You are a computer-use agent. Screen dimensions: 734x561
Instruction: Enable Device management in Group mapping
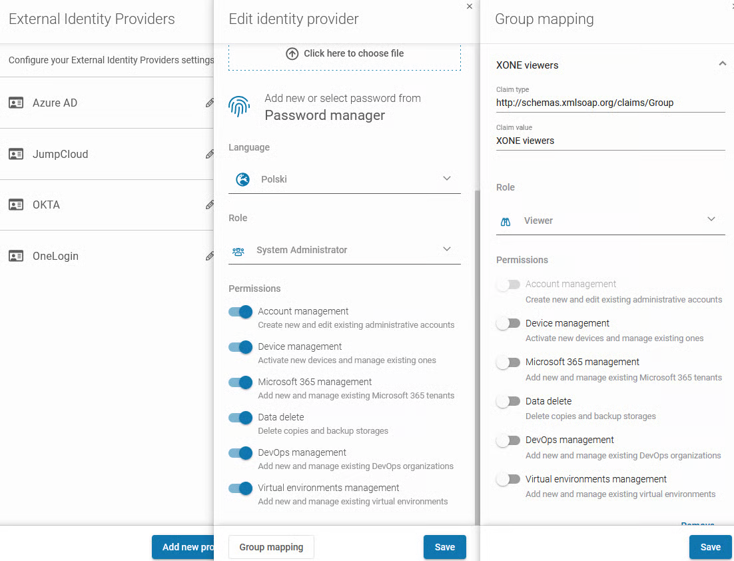tap(508, 324)
